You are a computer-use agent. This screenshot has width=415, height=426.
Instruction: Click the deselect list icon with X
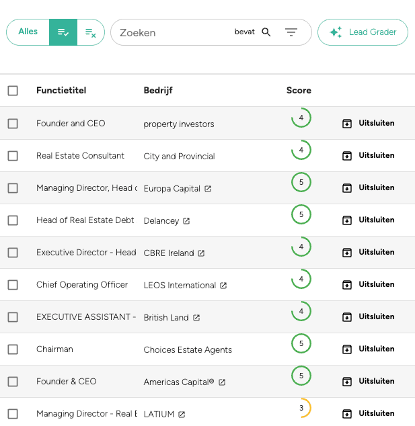(x=91, y=32)
